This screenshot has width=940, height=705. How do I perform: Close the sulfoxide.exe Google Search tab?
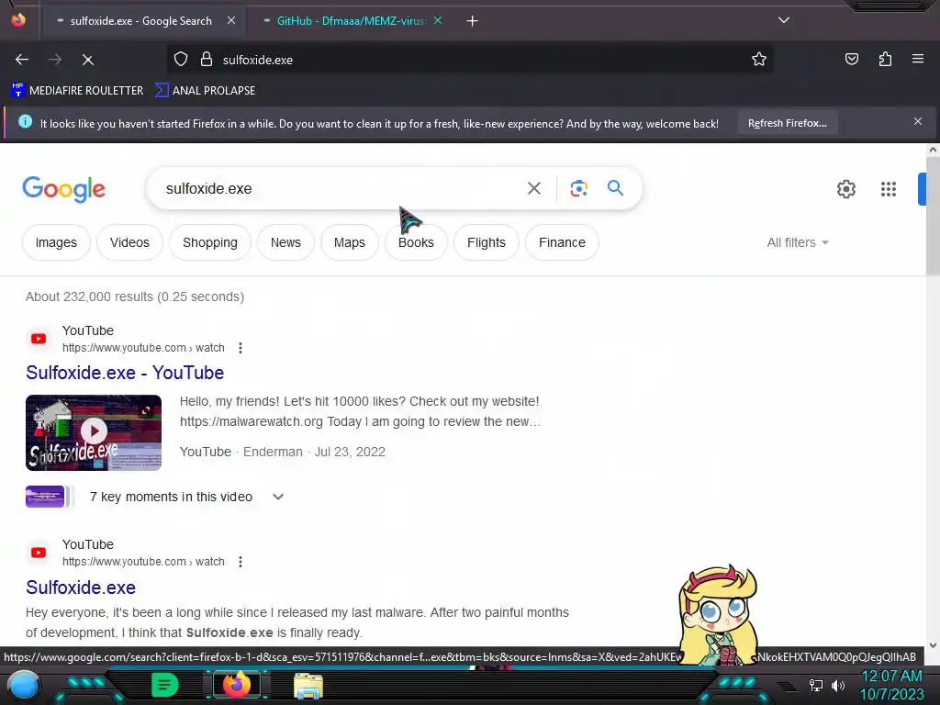231,20
